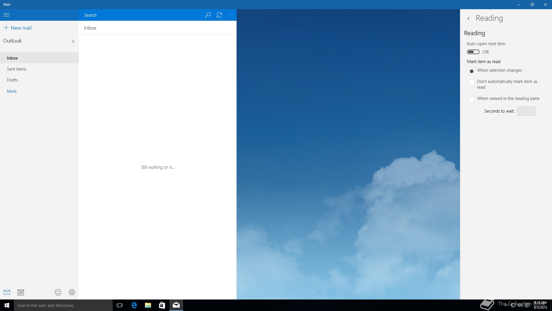Click the Seconds to wait field
This screenshot has height=311, width=552.
[x=526, y=111]
